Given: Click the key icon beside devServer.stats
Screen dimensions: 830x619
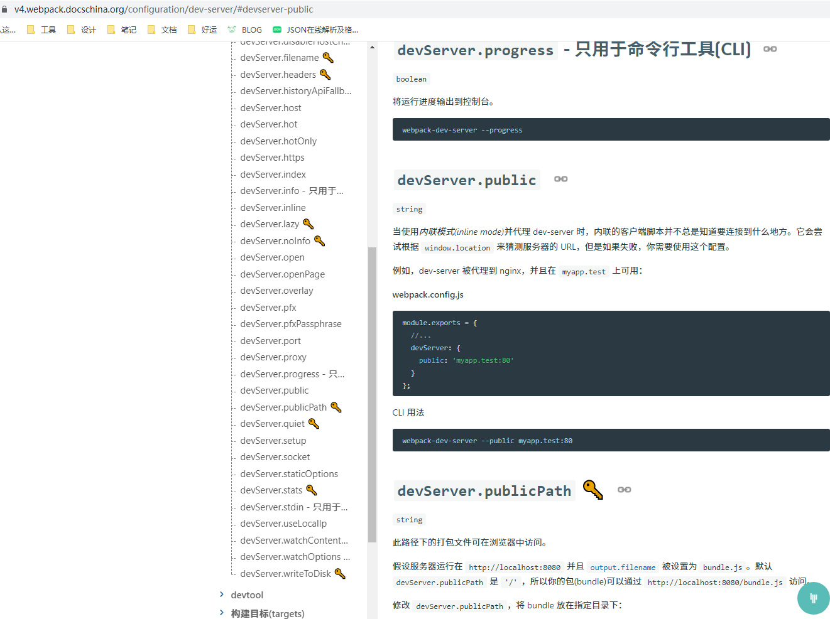Looking at the screenshot, I should tap(311, 490).
